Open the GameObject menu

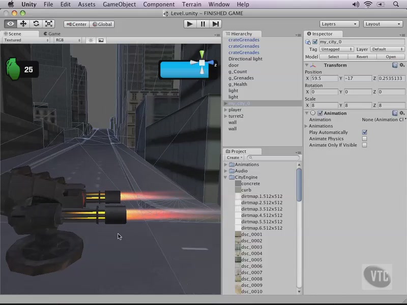(119, 5)
